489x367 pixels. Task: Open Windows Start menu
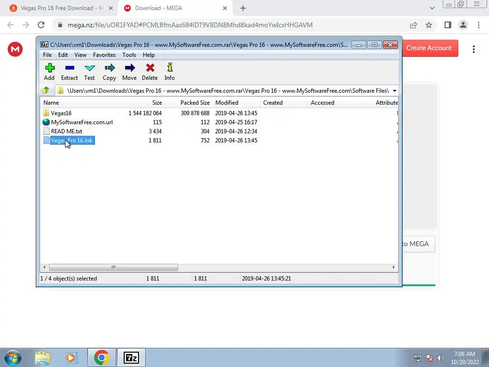[x=13, y=357]
